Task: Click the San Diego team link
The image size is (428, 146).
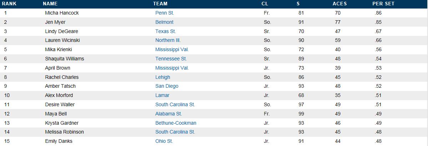Action: coord(167,86)
